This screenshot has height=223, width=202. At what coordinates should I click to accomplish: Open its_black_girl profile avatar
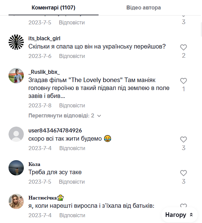coord(16,42)
